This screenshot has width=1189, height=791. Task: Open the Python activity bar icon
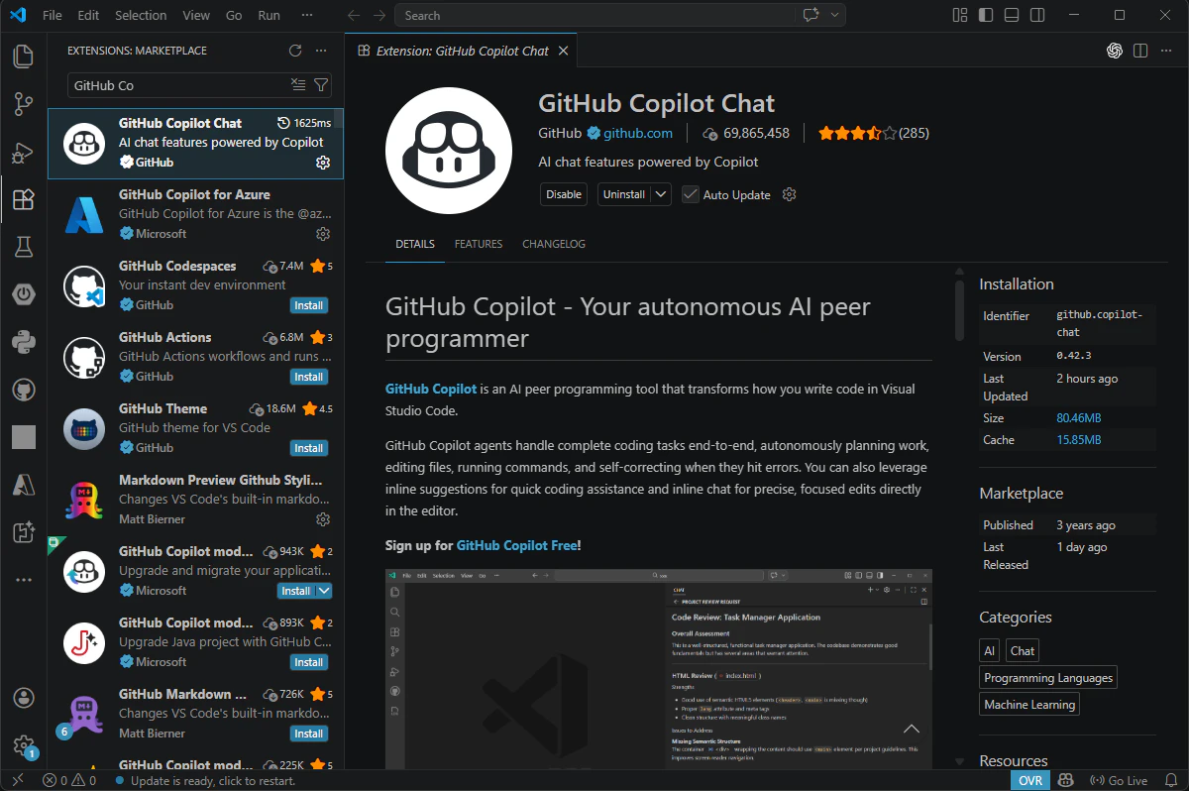click(x=23, y=342)
